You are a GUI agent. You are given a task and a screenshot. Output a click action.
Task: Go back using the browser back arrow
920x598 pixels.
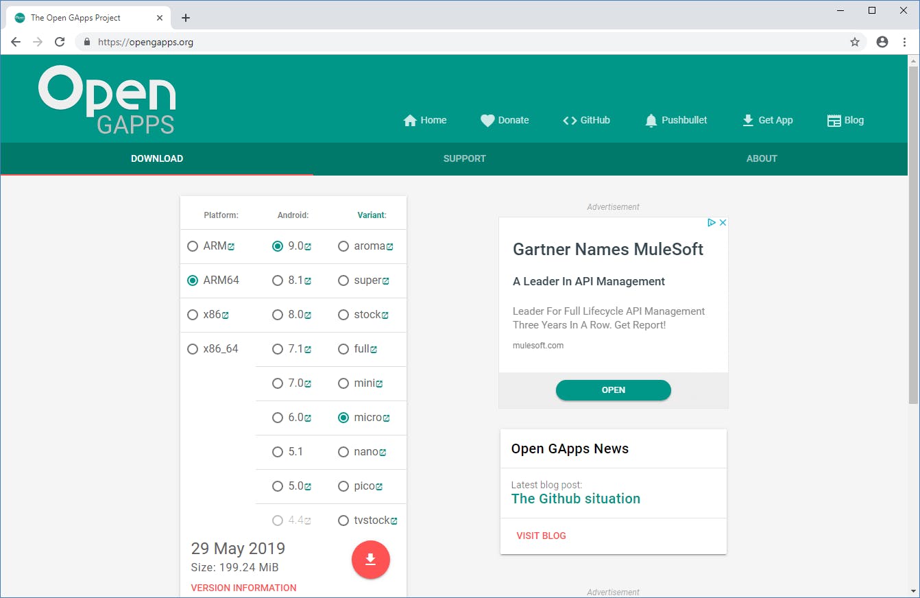pyautogui.click(x=16, y=42)
